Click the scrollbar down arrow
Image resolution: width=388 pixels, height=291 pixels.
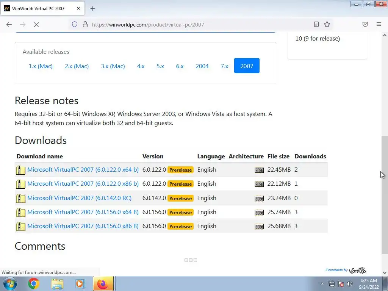(385, 273)
